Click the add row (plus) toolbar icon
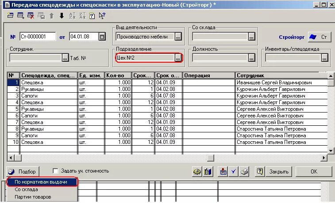The image size is (335, 203). tap(20, 15)
